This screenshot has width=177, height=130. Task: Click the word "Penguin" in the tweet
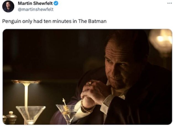pos(11,21)
